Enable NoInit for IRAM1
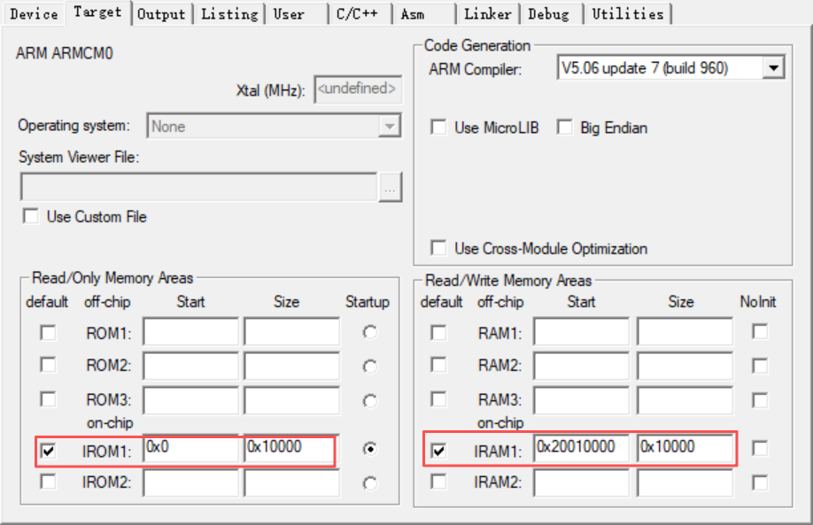The width and height of the screenshot is (813, 525). coord(760,448)
